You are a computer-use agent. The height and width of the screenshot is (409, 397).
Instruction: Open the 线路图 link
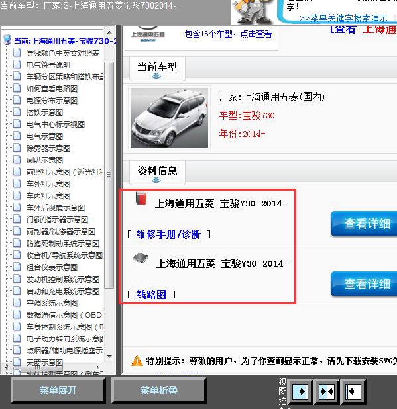(x=151, y=295)
